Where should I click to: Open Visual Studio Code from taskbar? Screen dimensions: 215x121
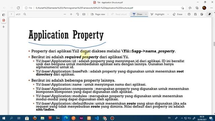click(x=97, y=118)
